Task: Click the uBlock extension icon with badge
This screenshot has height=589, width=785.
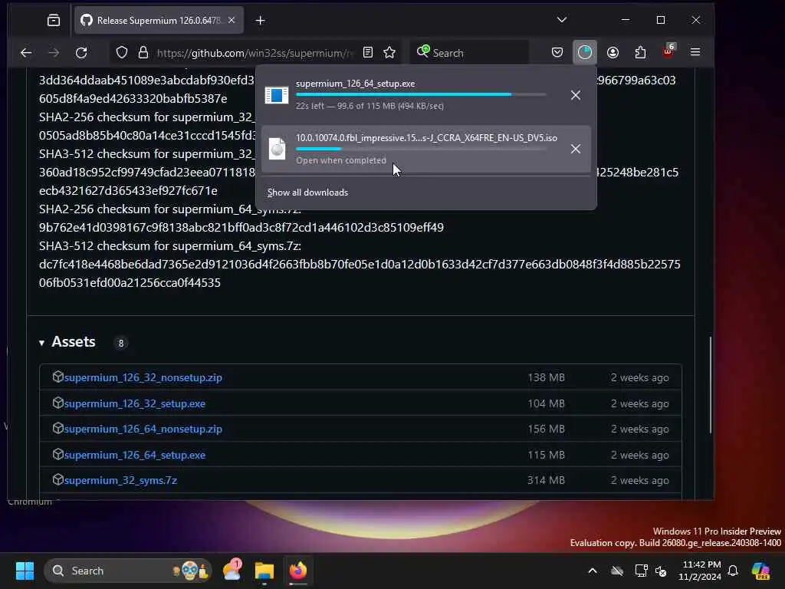Action: pos(668,51)
